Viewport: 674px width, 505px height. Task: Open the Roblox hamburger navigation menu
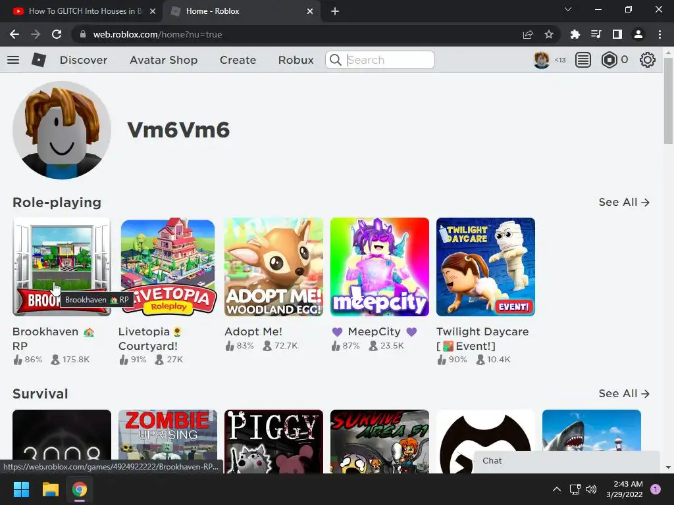13,60
